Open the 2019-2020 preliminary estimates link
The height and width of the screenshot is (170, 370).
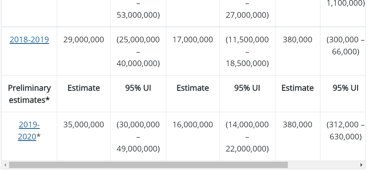click(x=29, y=130)
